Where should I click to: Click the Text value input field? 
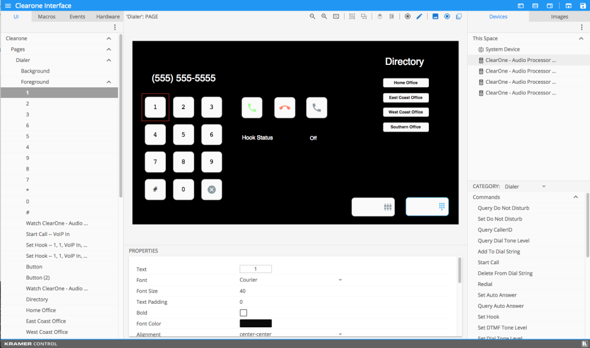[255, 269]
